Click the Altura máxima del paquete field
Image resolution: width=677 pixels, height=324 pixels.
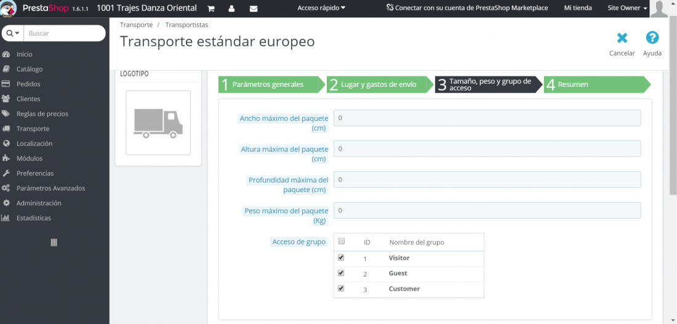(487, 148)
